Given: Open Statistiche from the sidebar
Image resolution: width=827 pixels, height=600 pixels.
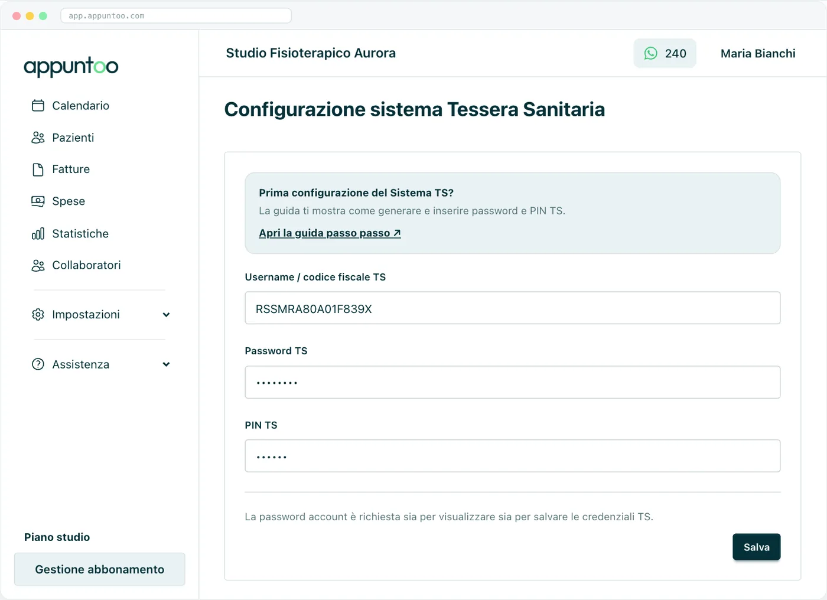Looking at the screenshot, I should [80, 234].
